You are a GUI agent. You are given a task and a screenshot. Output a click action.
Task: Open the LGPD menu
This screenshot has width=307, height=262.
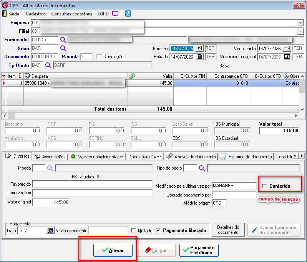(103, 14)
